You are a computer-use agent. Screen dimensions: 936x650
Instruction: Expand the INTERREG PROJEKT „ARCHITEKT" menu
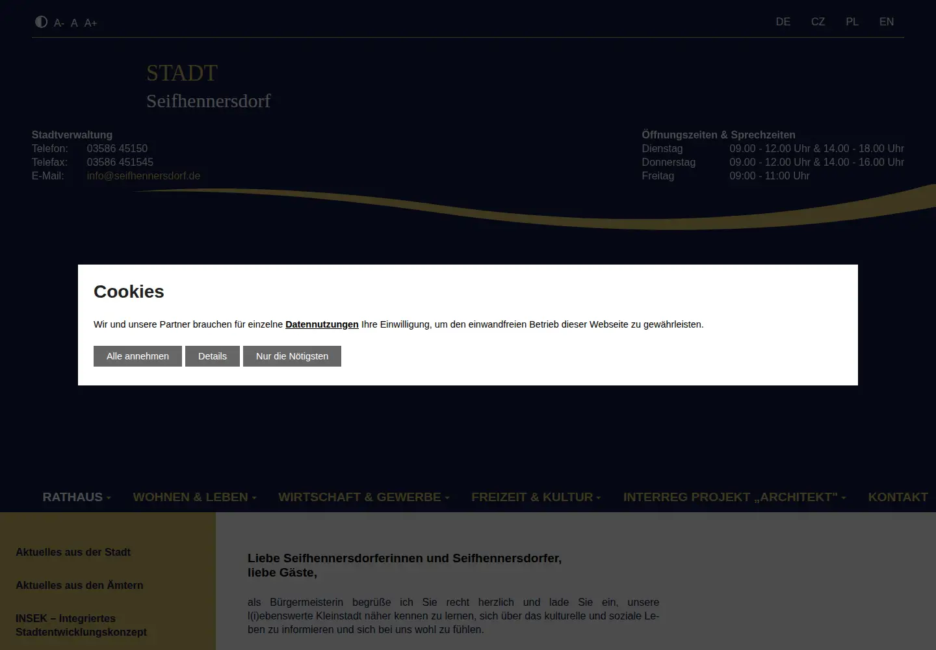pyautogui.click(x=734, y=497)
